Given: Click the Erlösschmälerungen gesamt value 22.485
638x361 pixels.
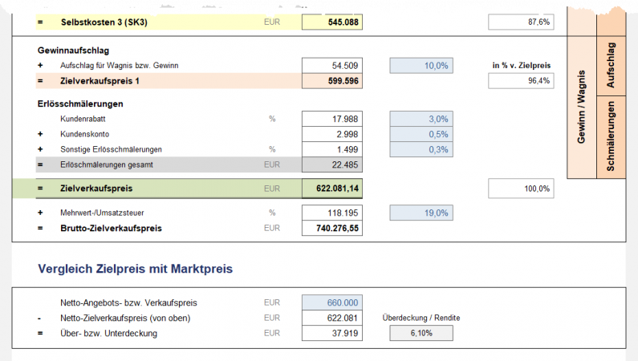Looking at the screenshot, I should point(332,165).
